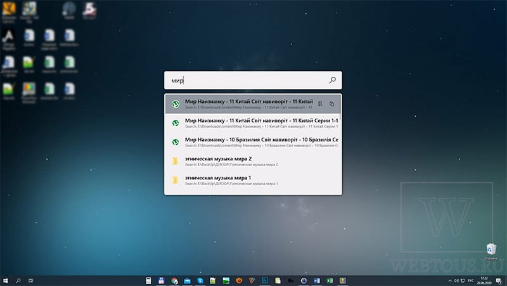This screenshot has width=507, height=286.
Task: Open the Action Center notifications icon
Action: pyautogui.click(x=499, y=280)
